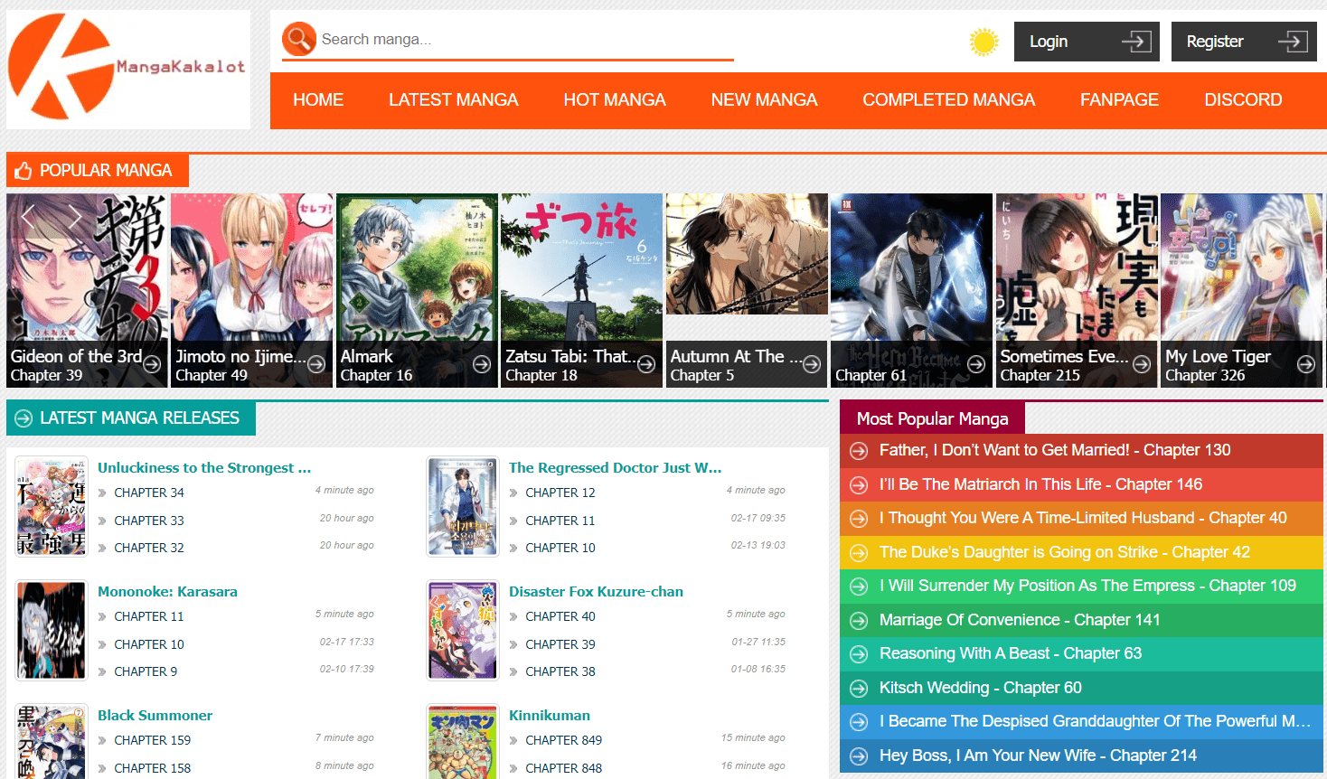The height and width of the screenshot is (779, 1327).
Task: Open Unluckiness to the Strongest cover thumbnail
Action: pos(52,506)
